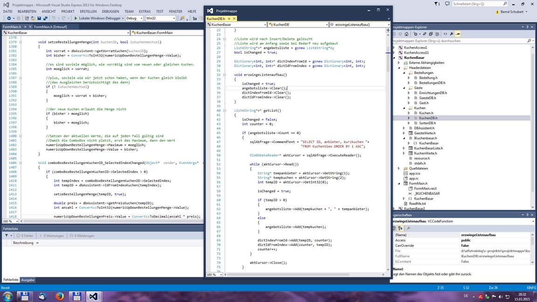Screen dimensions: 537x302
Task: Open the FormMain.h [Entwurf] tab
Action: coord(50,27)
